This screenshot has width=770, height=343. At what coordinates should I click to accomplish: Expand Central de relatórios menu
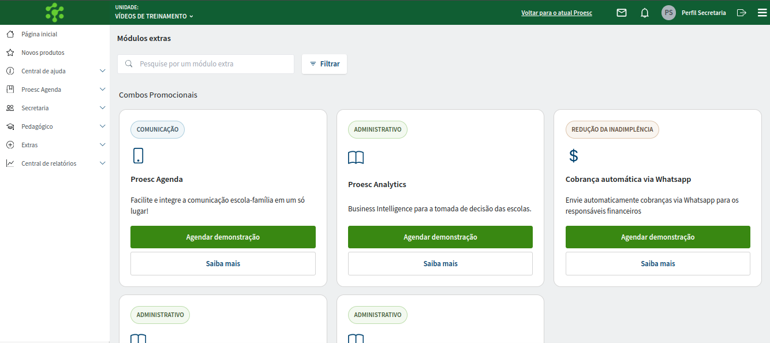click(55, 163)
